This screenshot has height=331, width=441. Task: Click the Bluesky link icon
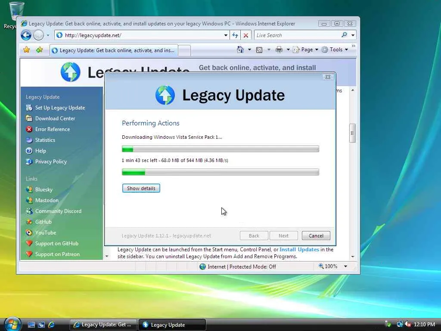pyautogui.click(x=29, y=190)
